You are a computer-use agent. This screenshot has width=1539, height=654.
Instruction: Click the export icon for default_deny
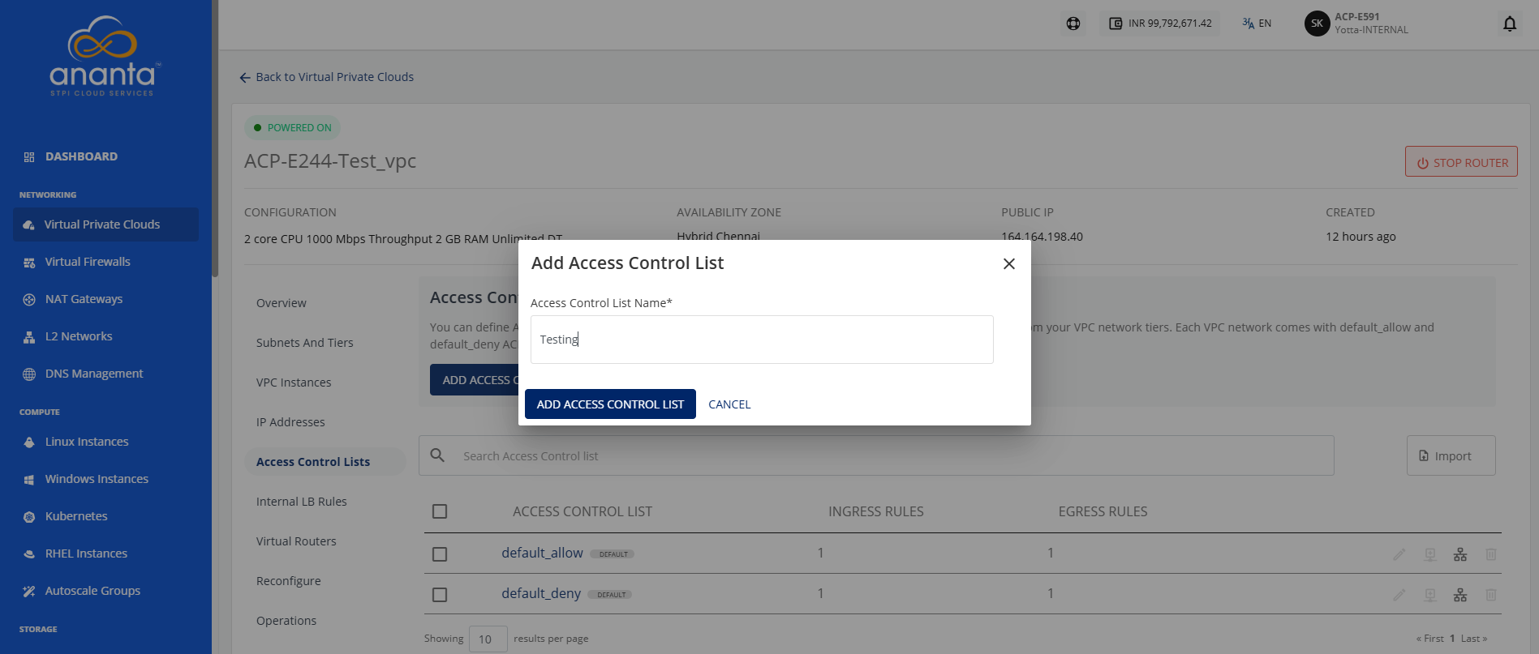(x=1429, y=595)
